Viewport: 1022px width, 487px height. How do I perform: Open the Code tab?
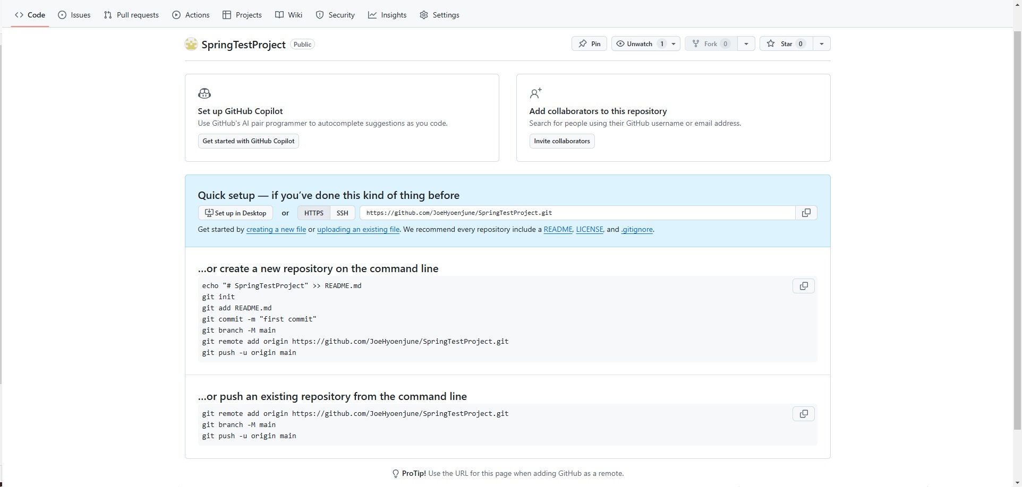click(x=30, y=15)
